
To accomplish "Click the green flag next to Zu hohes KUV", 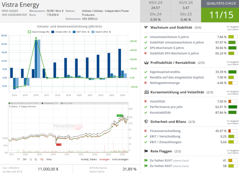I will click(x=146, y=160).
